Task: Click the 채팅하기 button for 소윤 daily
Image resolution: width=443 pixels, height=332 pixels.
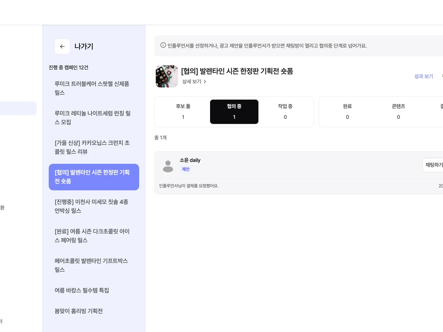Action: coord(433,165)
